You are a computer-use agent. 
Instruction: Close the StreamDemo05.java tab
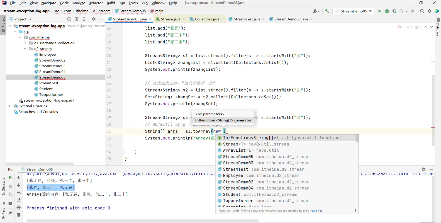150,19
